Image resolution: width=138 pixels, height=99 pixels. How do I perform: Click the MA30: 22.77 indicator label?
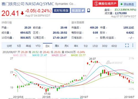click(x=78, y=55)
